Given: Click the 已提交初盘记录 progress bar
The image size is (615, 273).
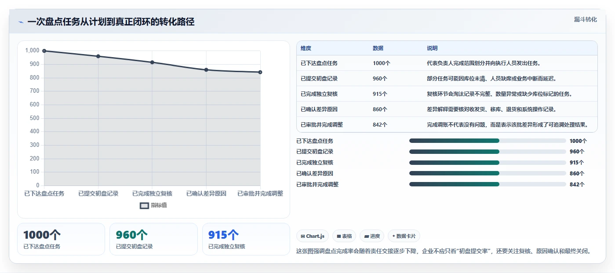Looking at the screenshot, I should point(488,152).
